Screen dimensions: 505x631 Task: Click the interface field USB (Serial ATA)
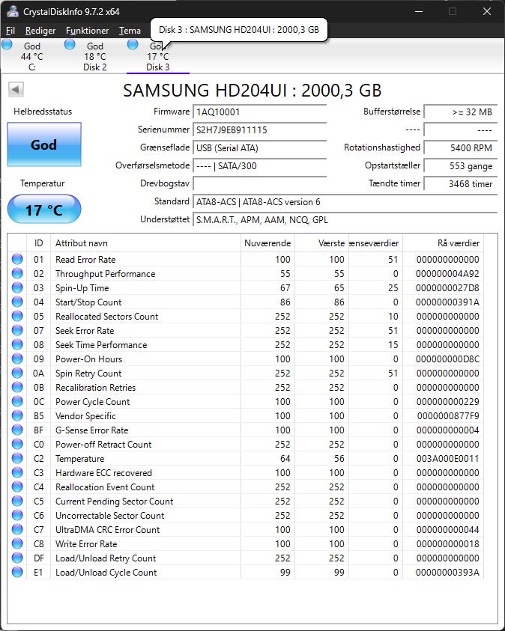pos(260,147)
